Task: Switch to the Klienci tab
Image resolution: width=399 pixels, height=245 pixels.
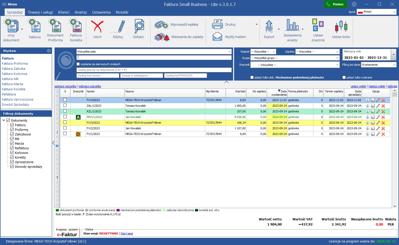Action: click(64, 12)
